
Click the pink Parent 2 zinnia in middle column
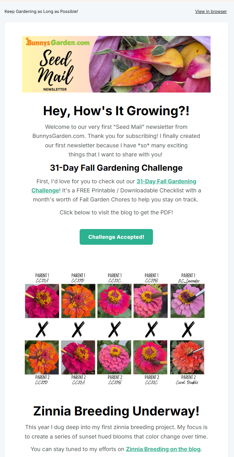click(x=114, y=357)
